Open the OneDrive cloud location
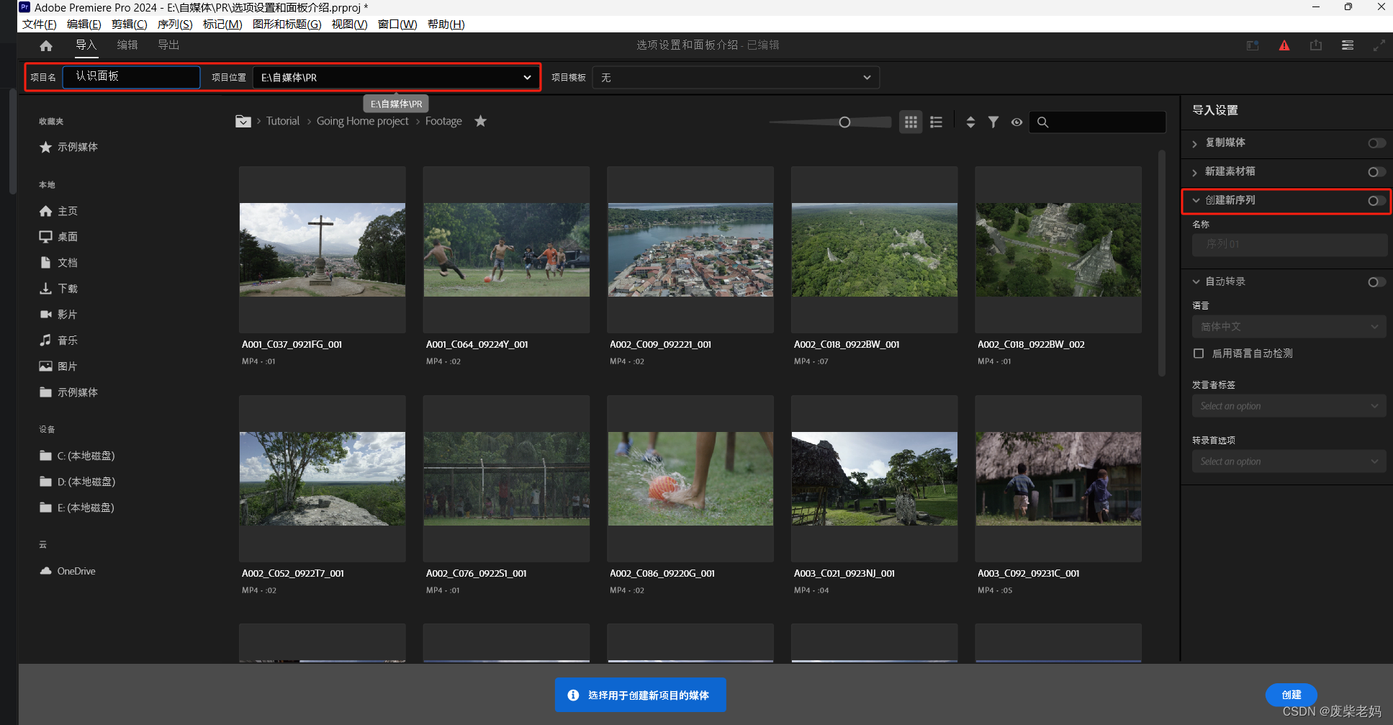 coord(68,571)
